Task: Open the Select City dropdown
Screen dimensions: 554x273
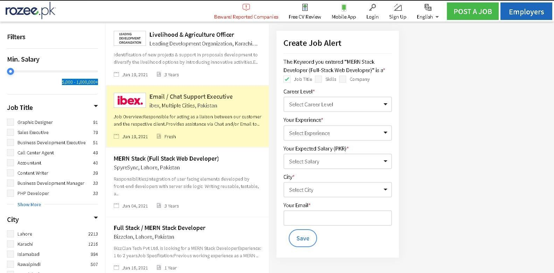Action: (x=337, y=190)
